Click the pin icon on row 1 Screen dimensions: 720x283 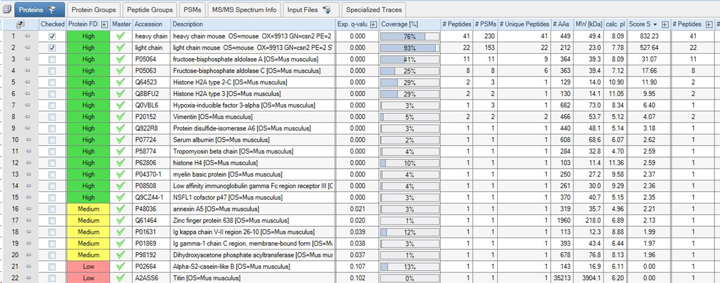[27, 35]
